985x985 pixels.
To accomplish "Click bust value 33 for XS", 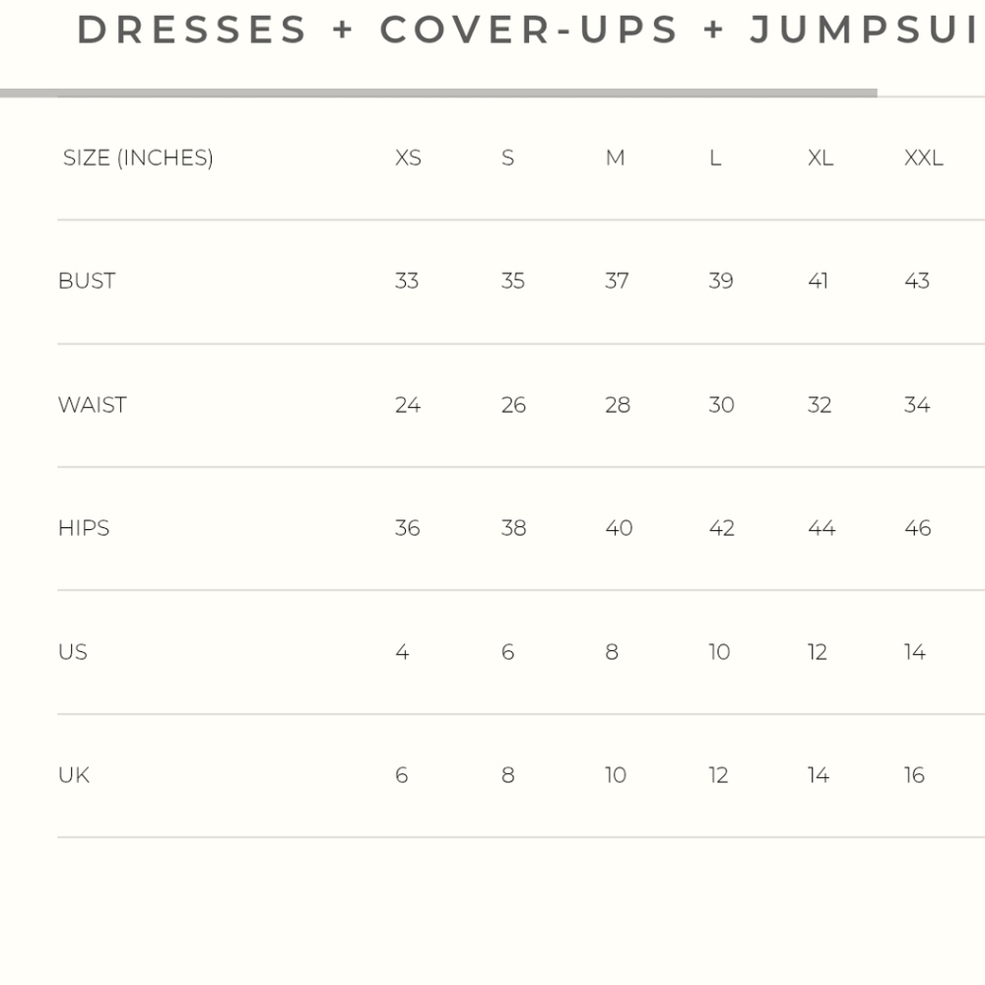I will coord(407,281).
